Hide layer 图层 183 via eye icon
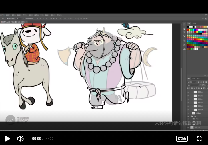208x145 pixels. click(x=188, y=103)
